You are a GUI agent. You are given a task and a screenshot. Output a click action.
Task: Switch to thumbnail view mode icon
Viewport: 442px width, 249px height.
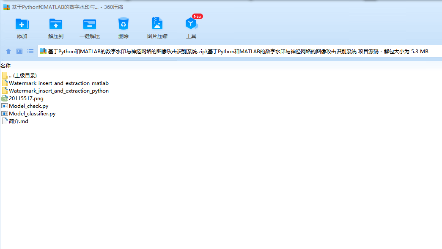coord(19,51)
